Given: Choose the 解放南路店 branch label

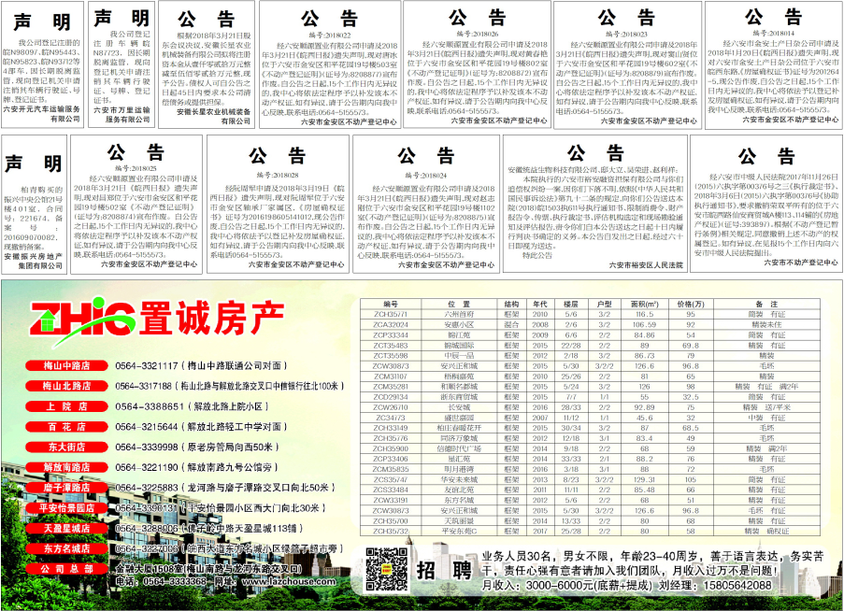Looking at the screenshot, I should tap(64, 467).
